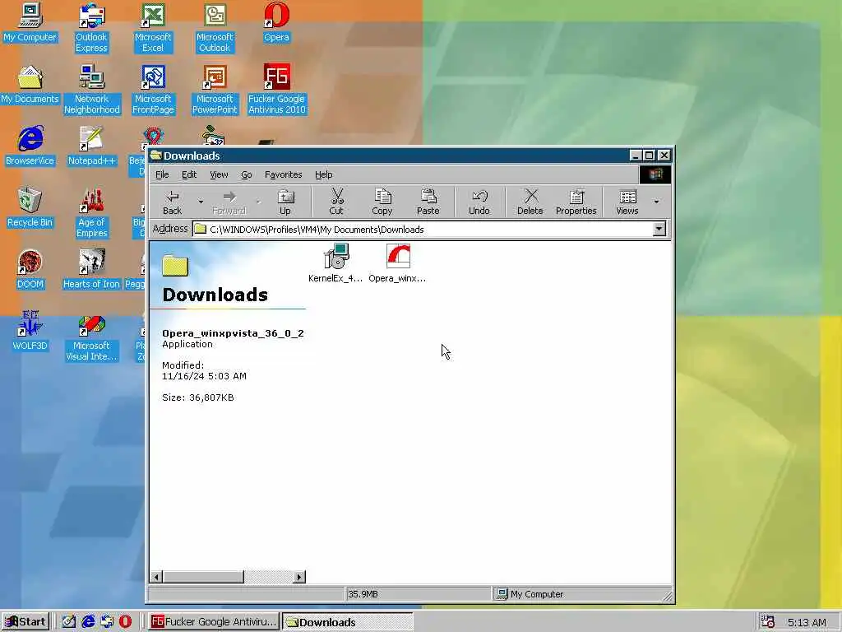This screenshot has width=842, height=632.
Task: Select the BrowserVice desktop icon
Action: 30,146
